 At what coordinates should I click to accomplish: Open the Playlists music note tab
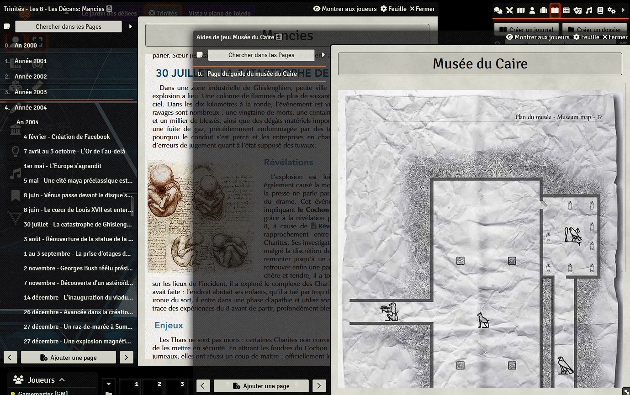click(589, 11)
